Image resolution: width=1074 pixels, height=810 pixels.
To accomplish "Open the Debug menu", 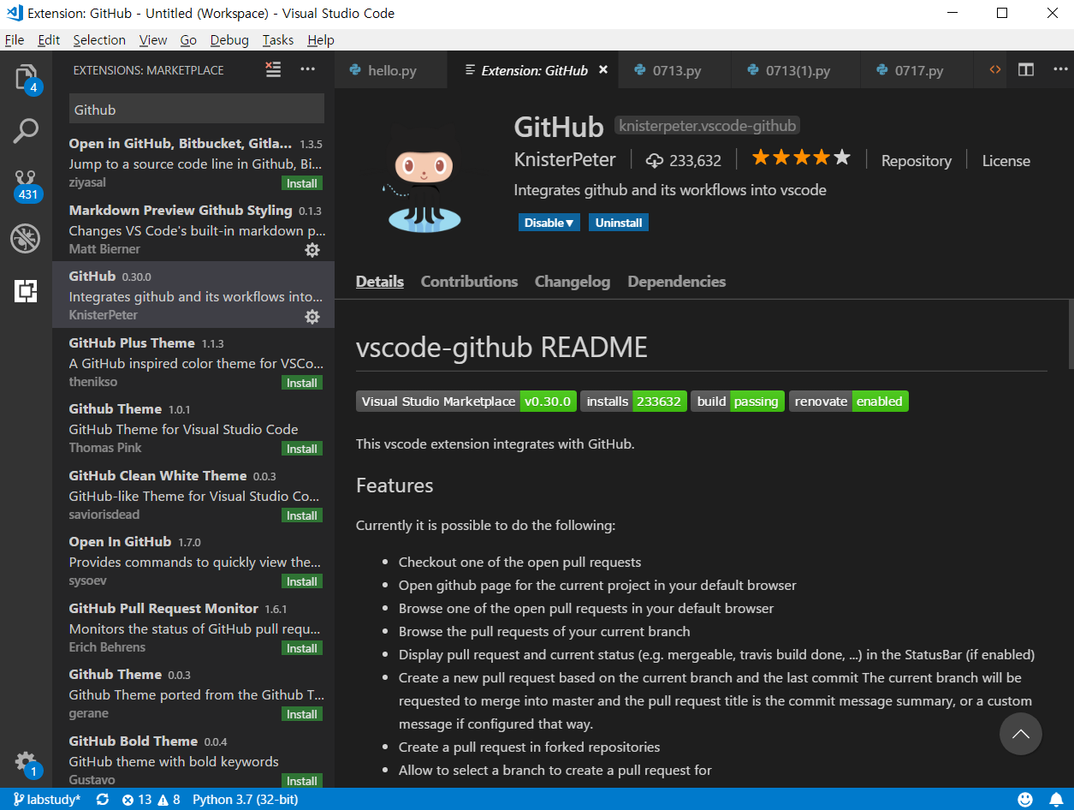I will pos(229,40).
